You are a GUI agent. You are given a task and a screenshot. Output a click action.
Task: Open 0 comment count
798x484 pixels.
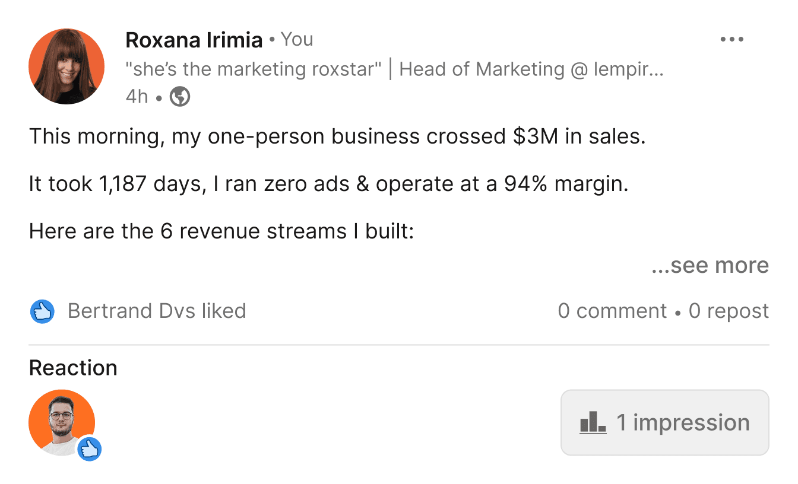point(612,310)
